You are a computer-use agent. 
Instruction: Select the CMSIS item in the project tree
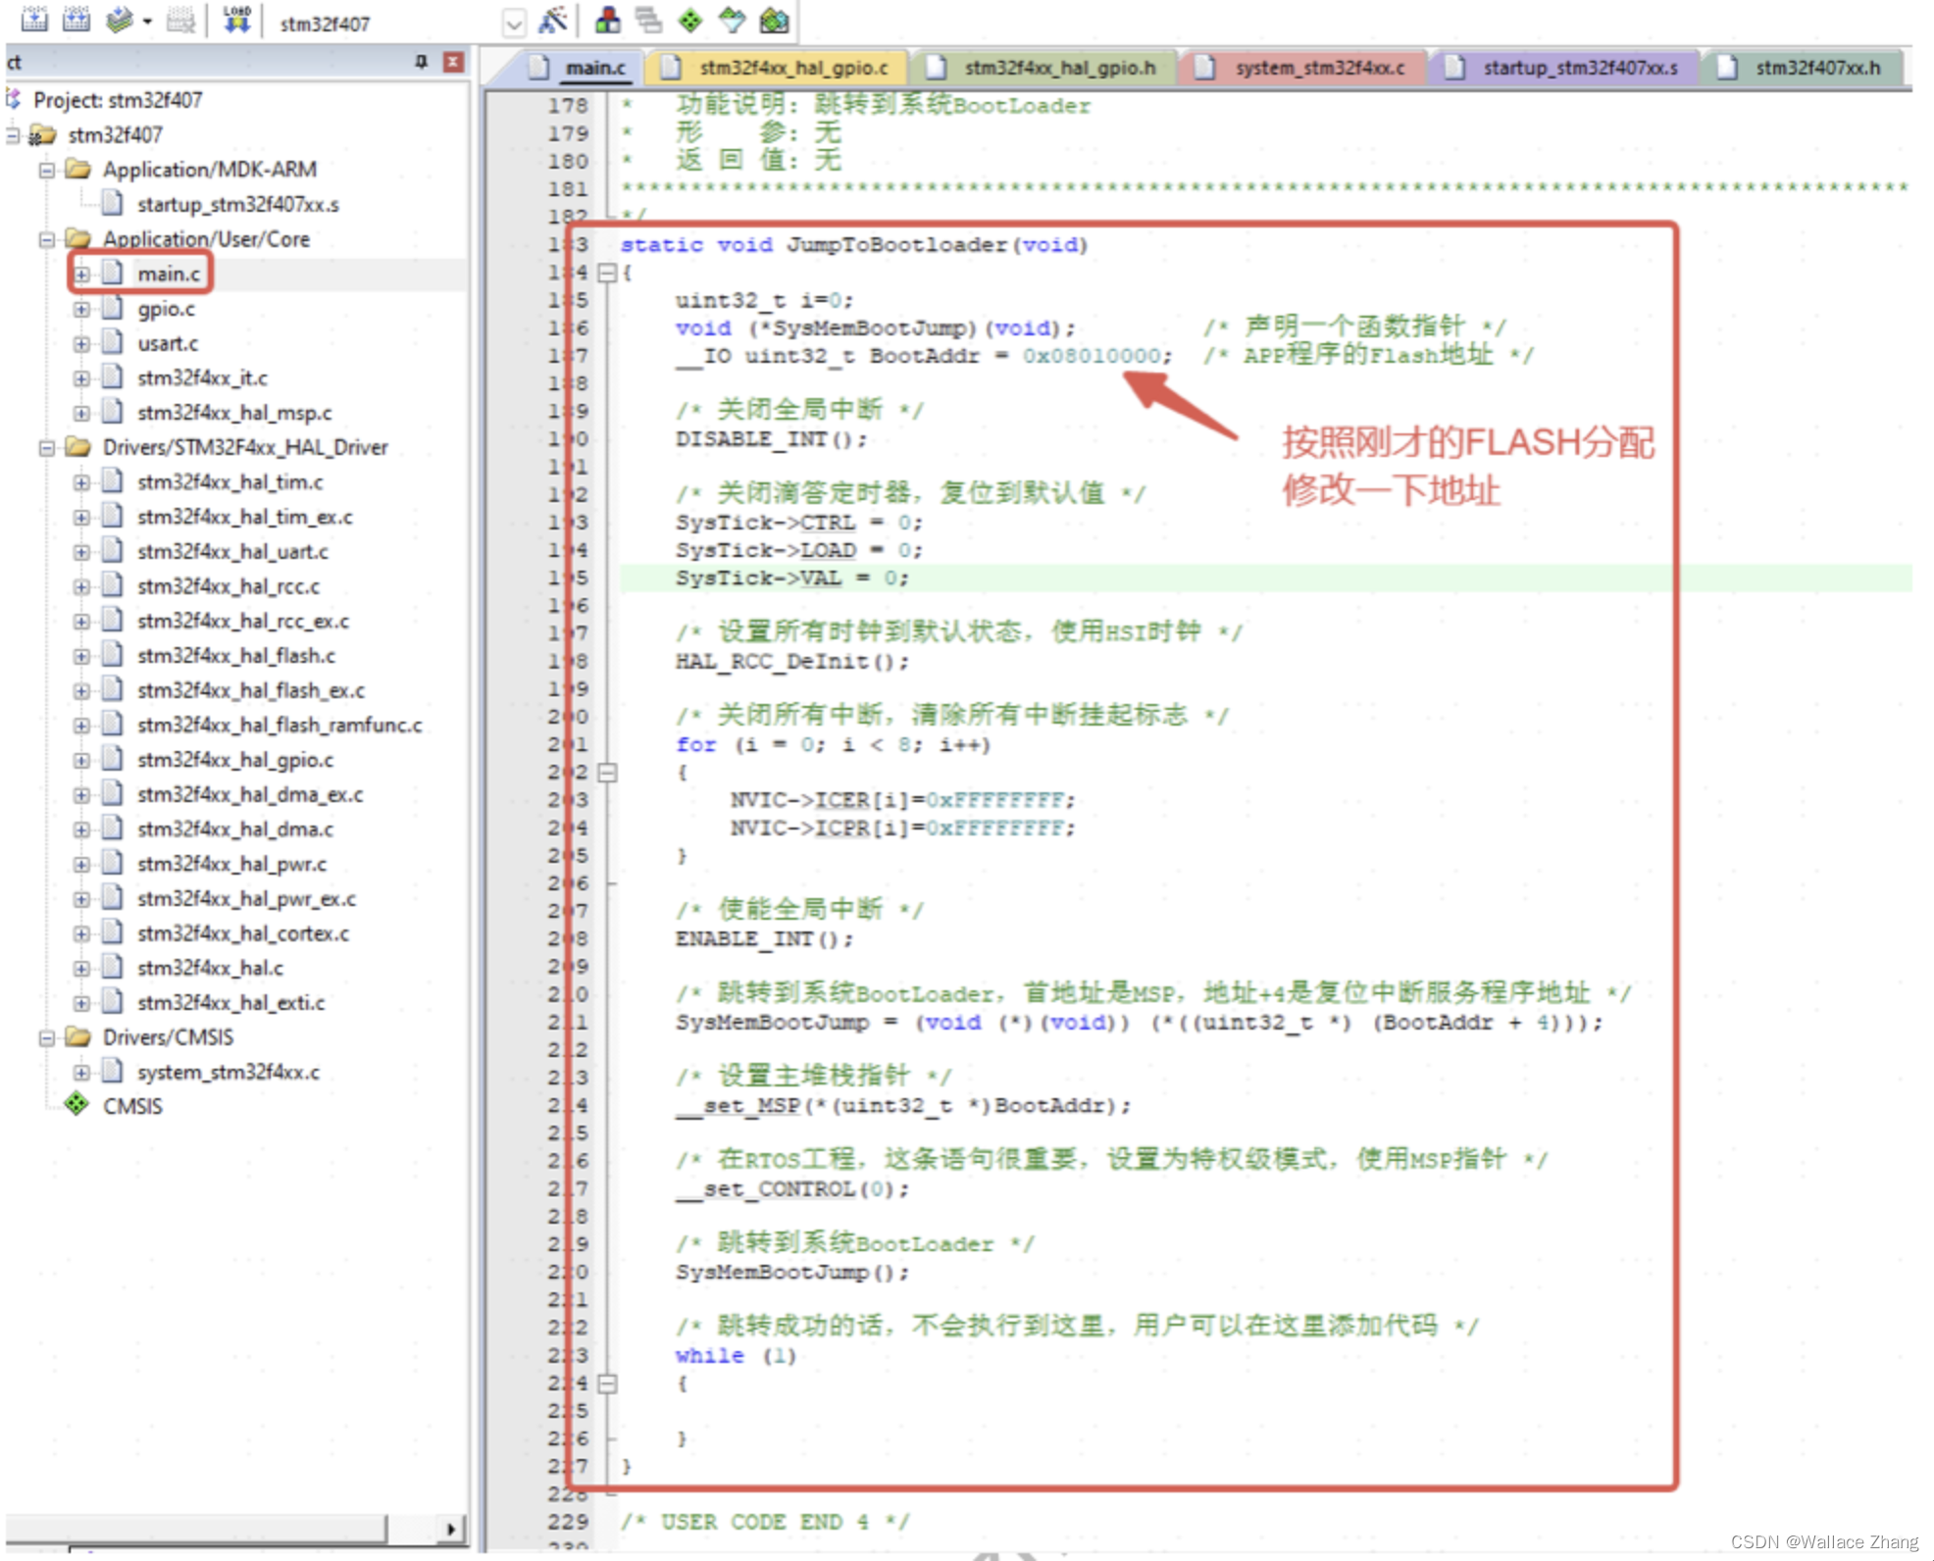pyautogui.click(x=134, y=1106)
